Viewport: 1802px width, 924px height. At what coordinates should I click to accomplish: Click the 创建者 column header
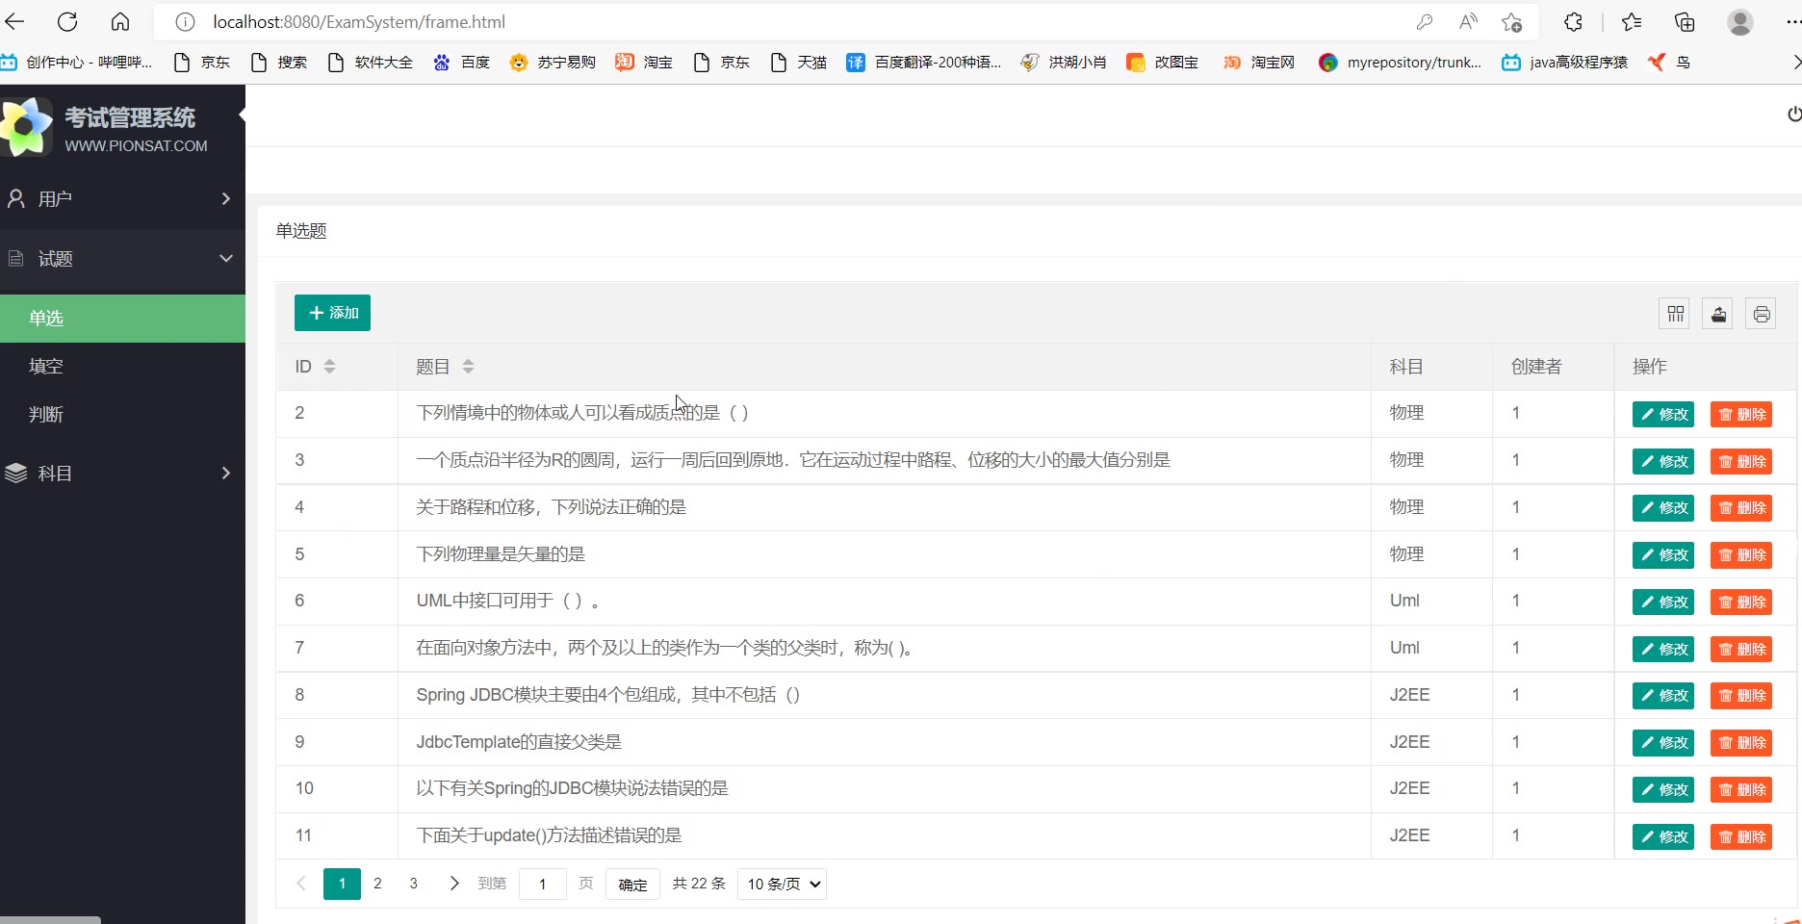1536,367
